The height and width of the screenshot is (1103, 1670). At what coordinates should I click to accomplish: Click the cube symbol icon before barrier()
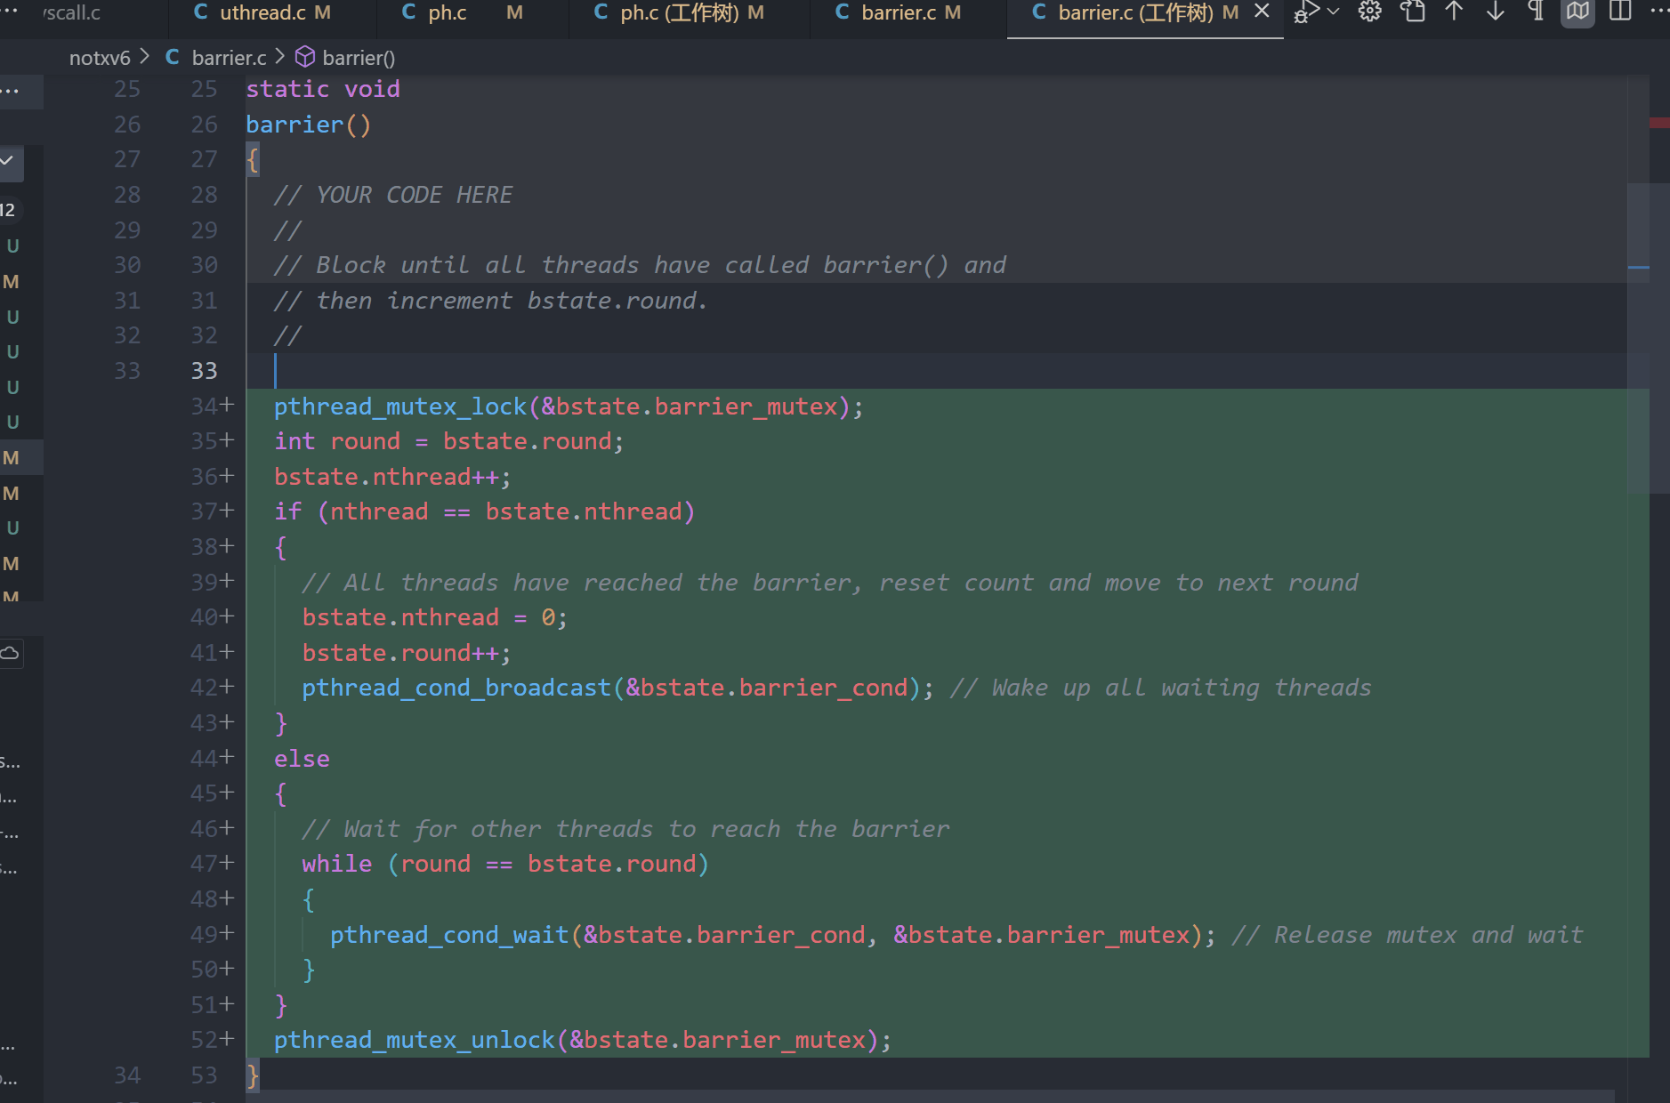(x=305, y=57)
